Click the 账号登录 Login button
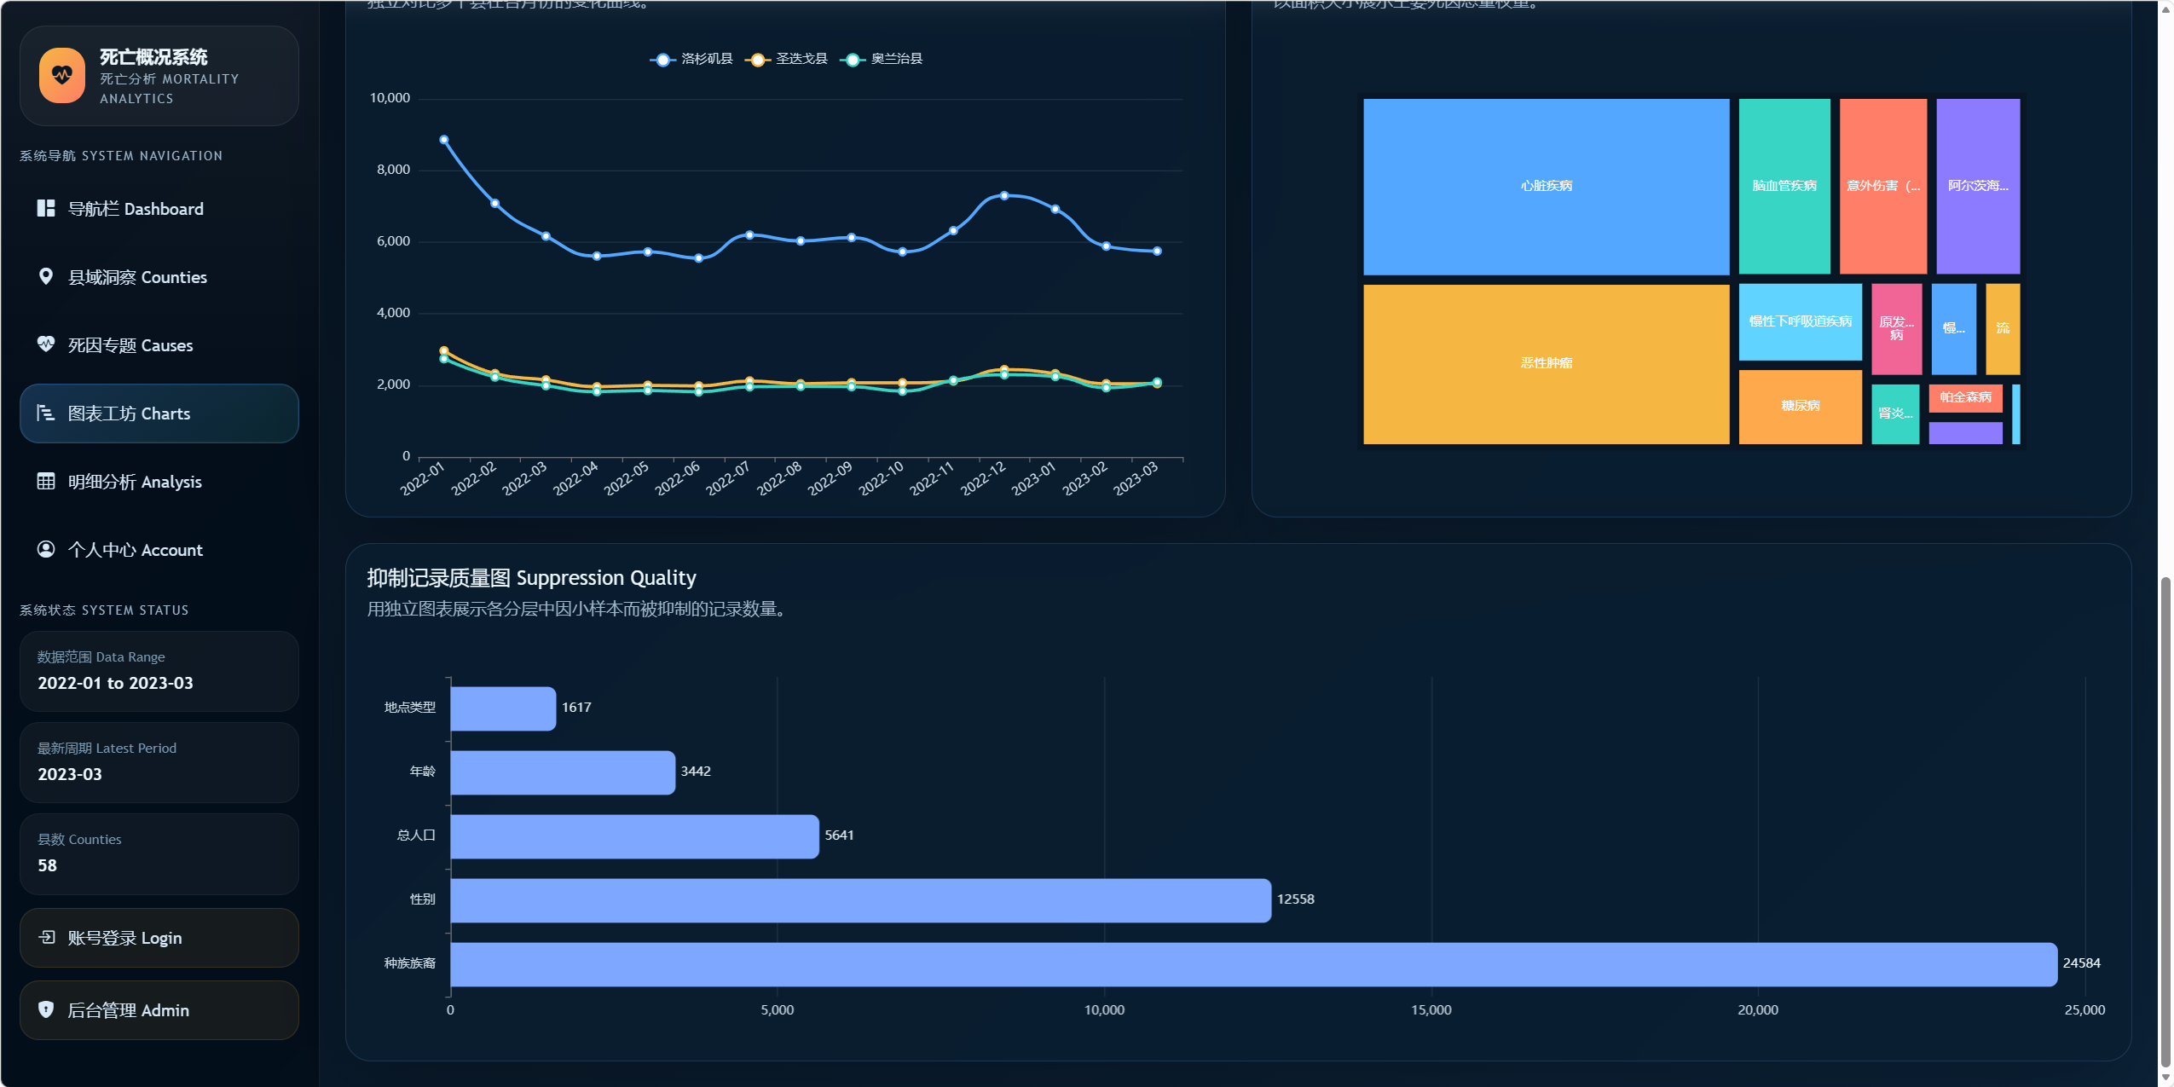Image resolution: width=2174 pixels, height=1087 pixels. click(159, 938)
